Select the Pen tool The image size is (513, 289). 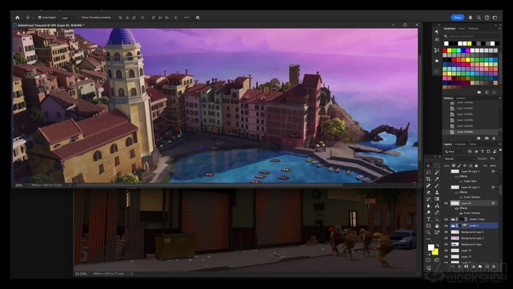[437, 213]
